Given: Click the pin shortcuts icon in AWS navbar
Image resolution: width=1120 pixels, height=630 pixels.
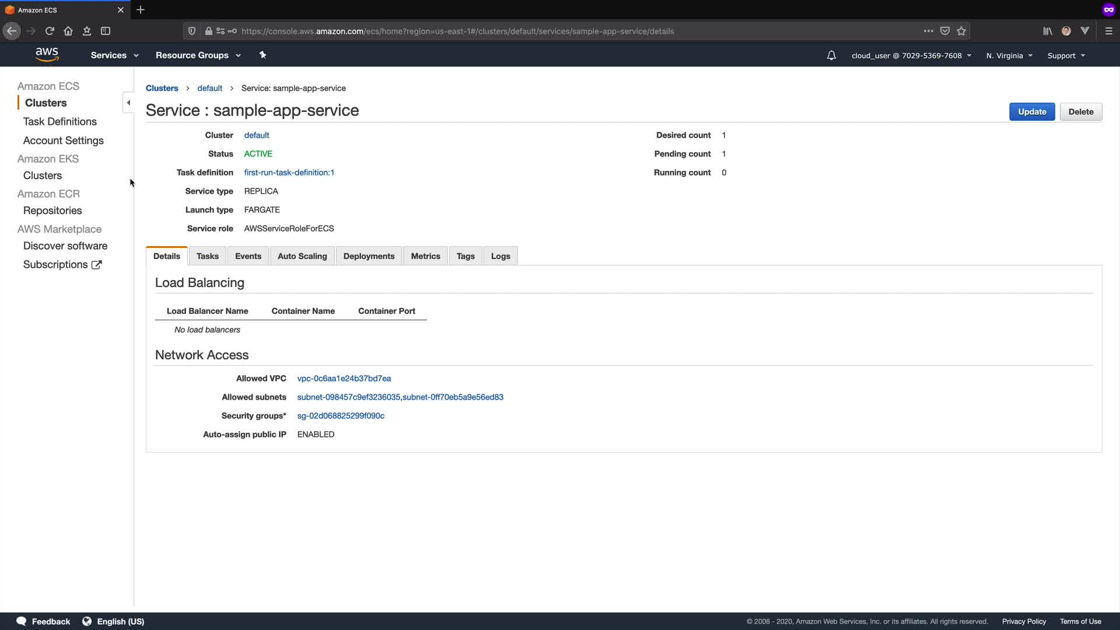Looking at the screenshot, I should tap(262, 55).
